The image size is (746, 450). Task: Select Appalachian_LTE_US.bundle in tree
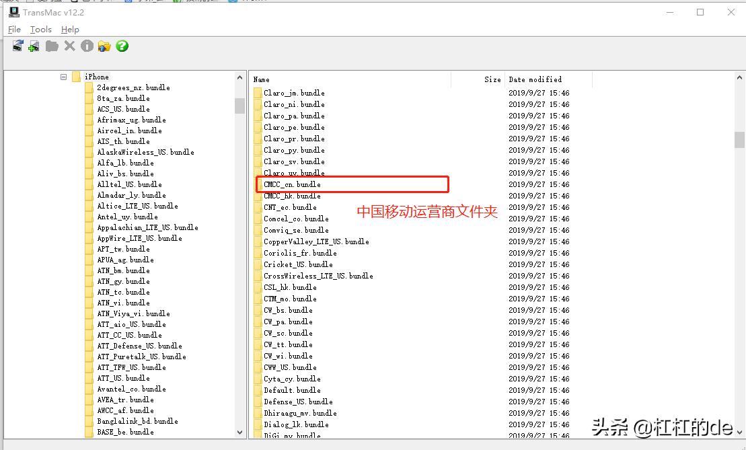(147, 227)
